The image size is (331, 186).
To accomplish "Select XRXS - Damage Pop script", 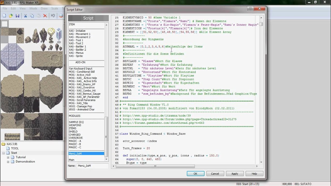I will coord(80,106).
